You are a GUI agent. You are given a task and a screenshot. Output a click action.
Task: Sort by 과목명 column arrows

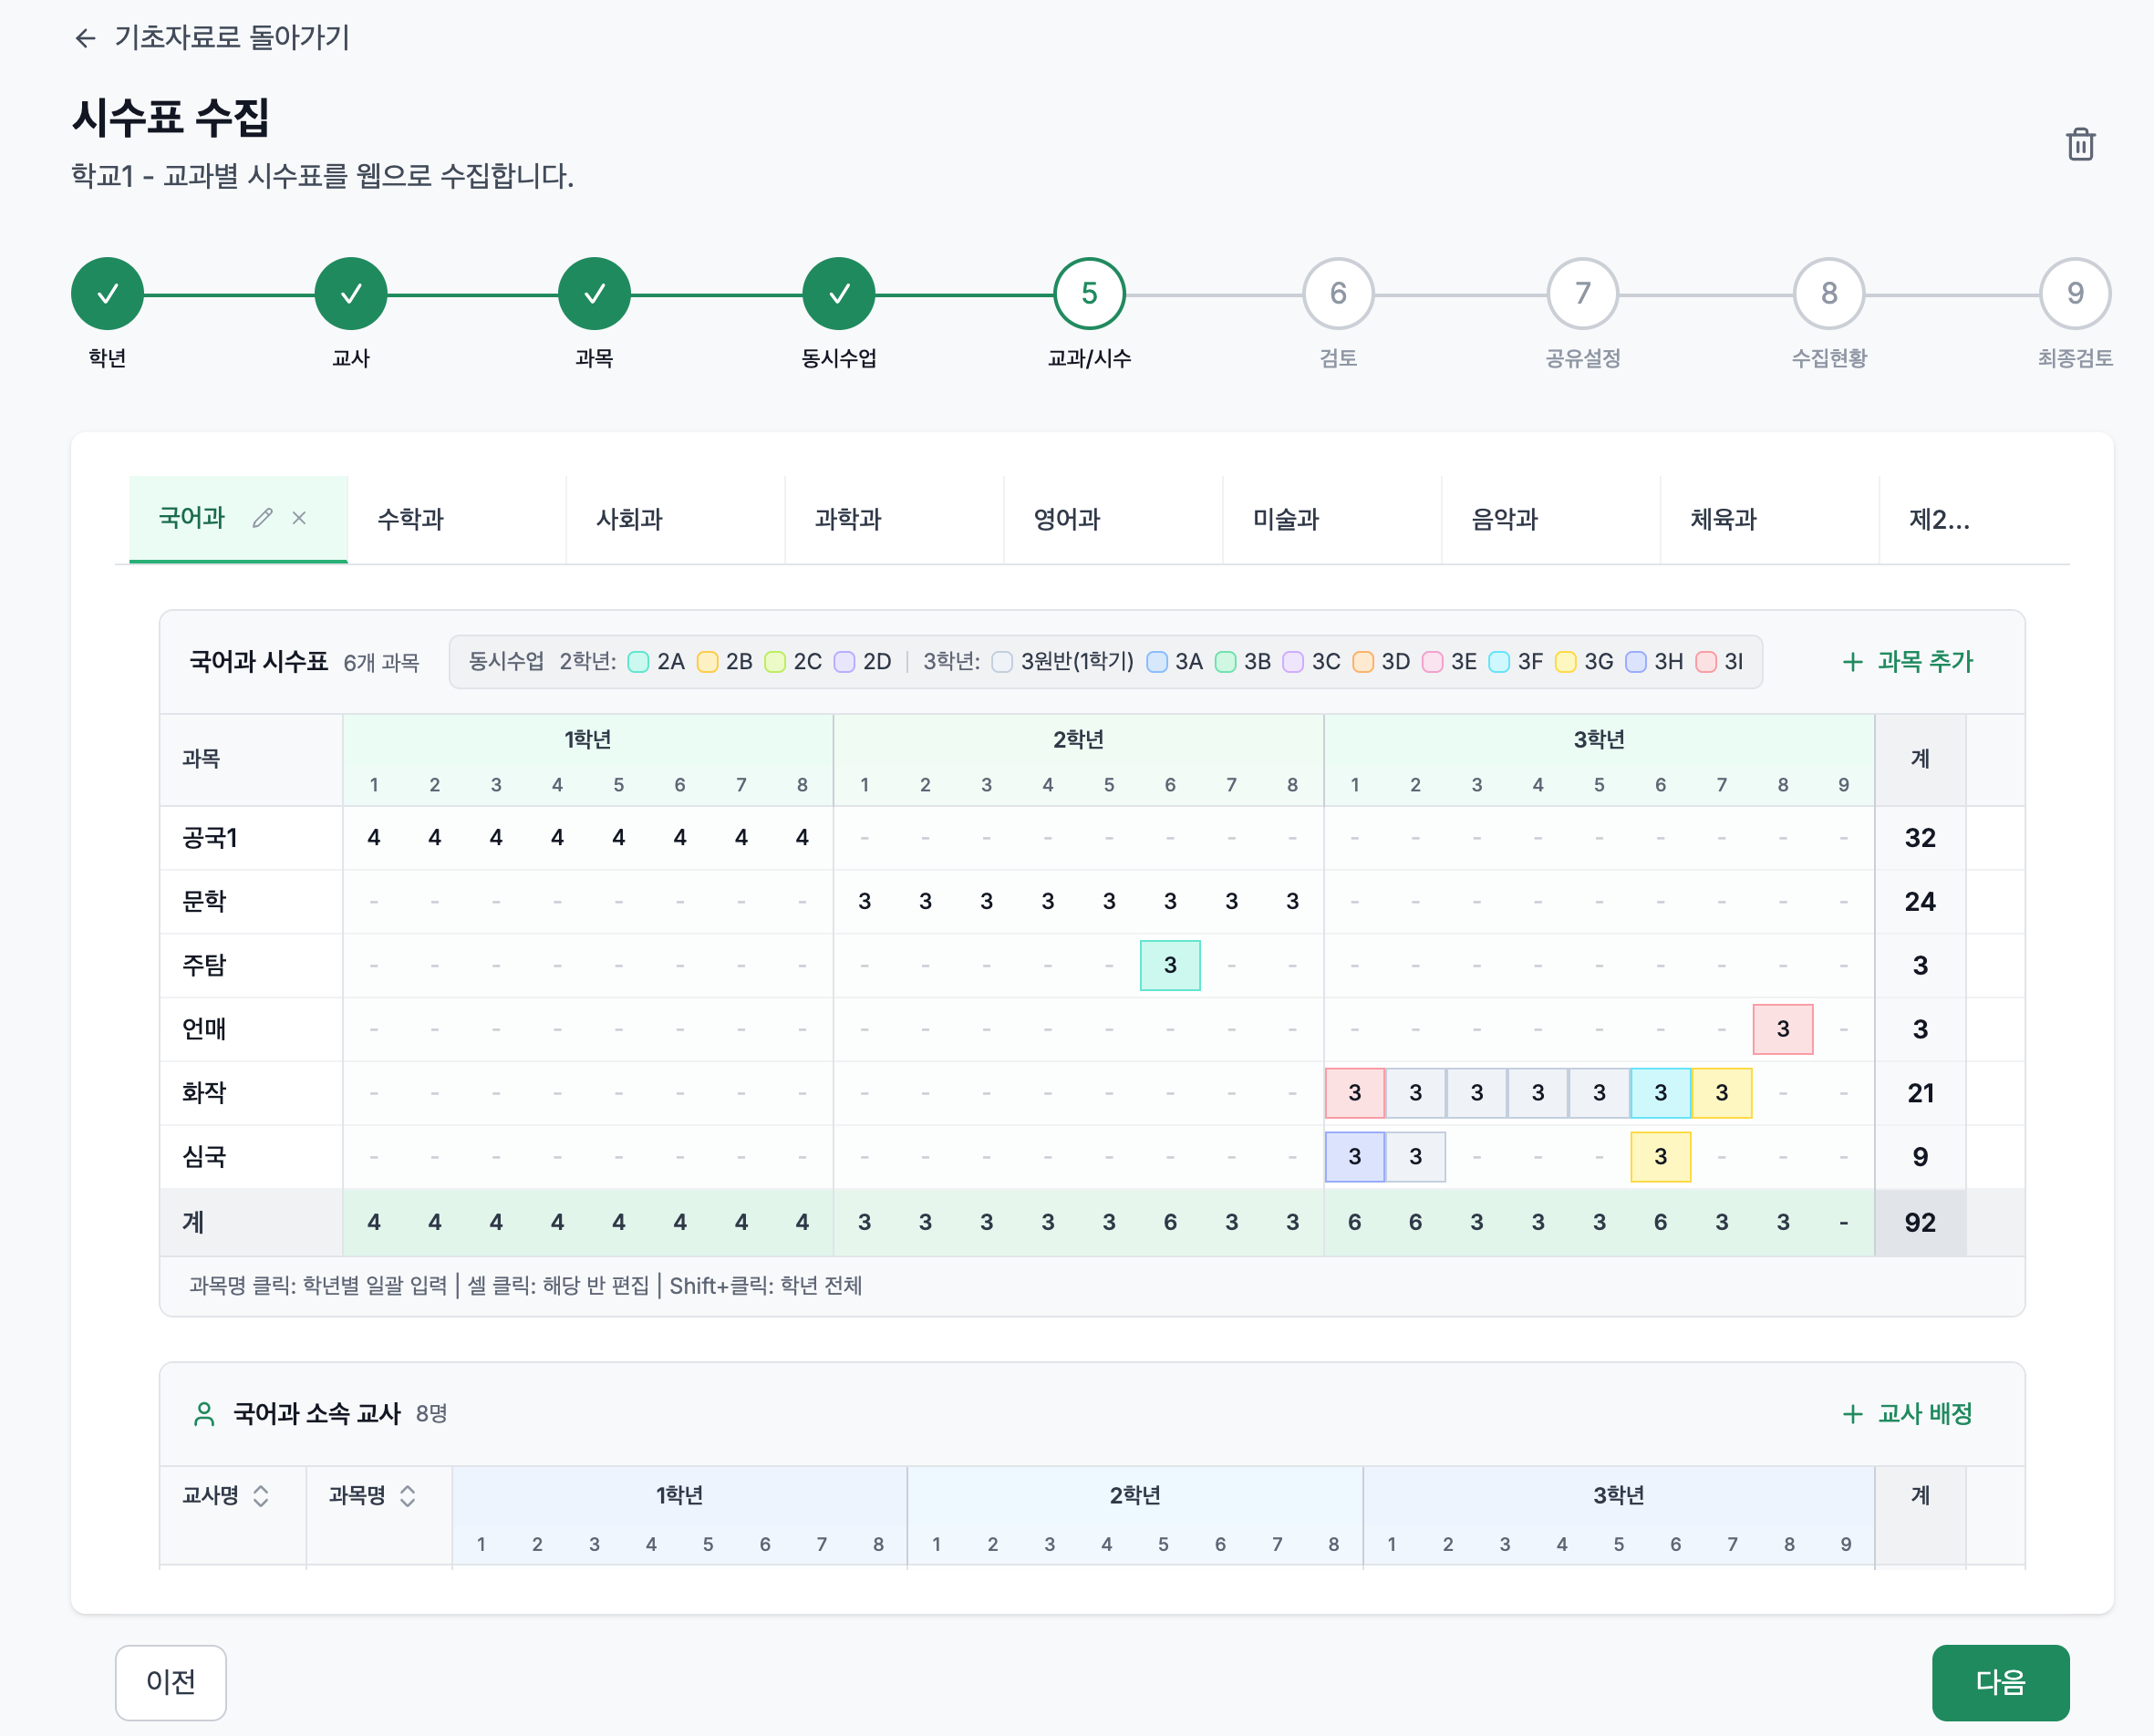(408, 1496)
